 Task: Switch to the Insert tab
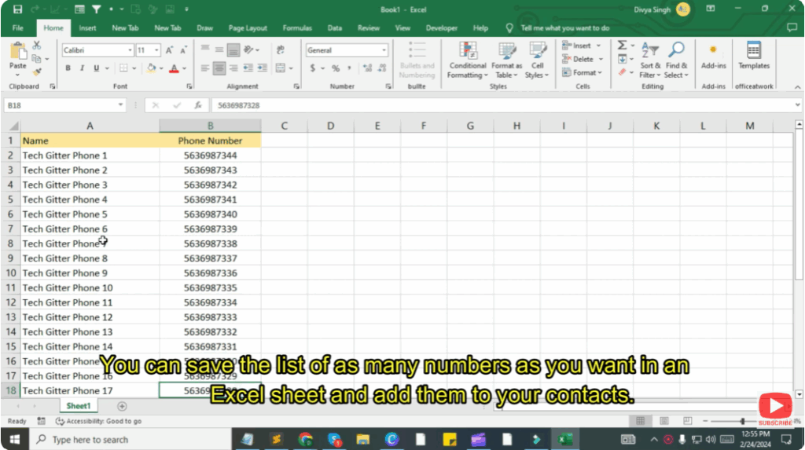point(87,27)
